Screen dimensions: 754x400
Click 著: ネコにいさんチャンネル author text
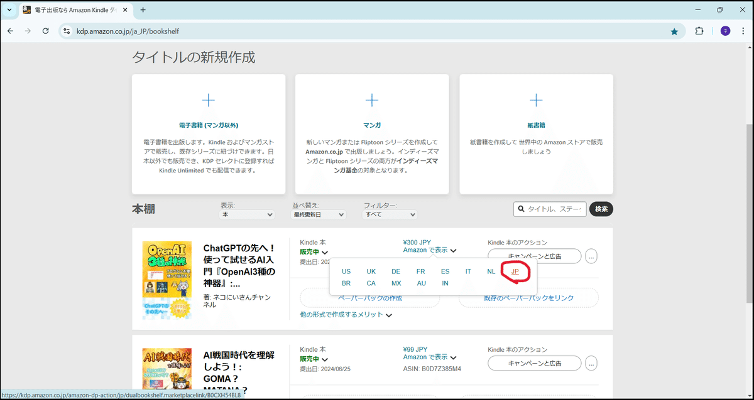click(x=236, y=301)
